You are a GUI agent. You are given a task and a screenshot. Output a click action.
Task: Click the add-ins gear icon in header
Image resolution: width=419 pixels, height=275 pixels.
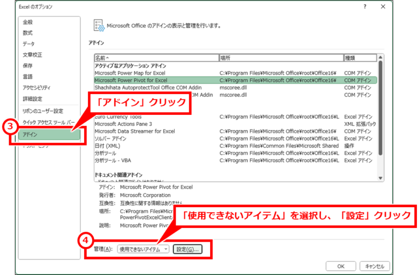point(99,26)
